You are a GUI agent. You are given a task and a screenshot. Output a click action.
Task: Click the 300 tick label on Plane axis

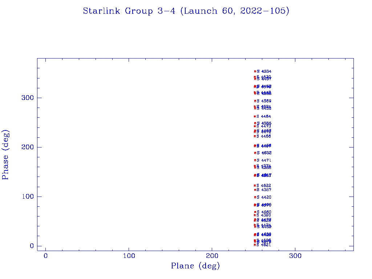[x=295, y=256]
